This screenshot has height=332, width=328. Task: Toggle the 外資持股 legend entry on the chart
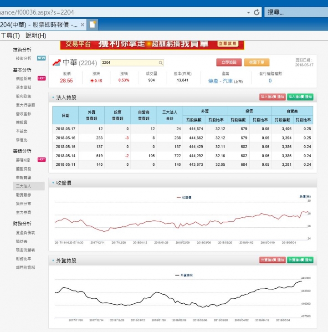coord(184,275)
